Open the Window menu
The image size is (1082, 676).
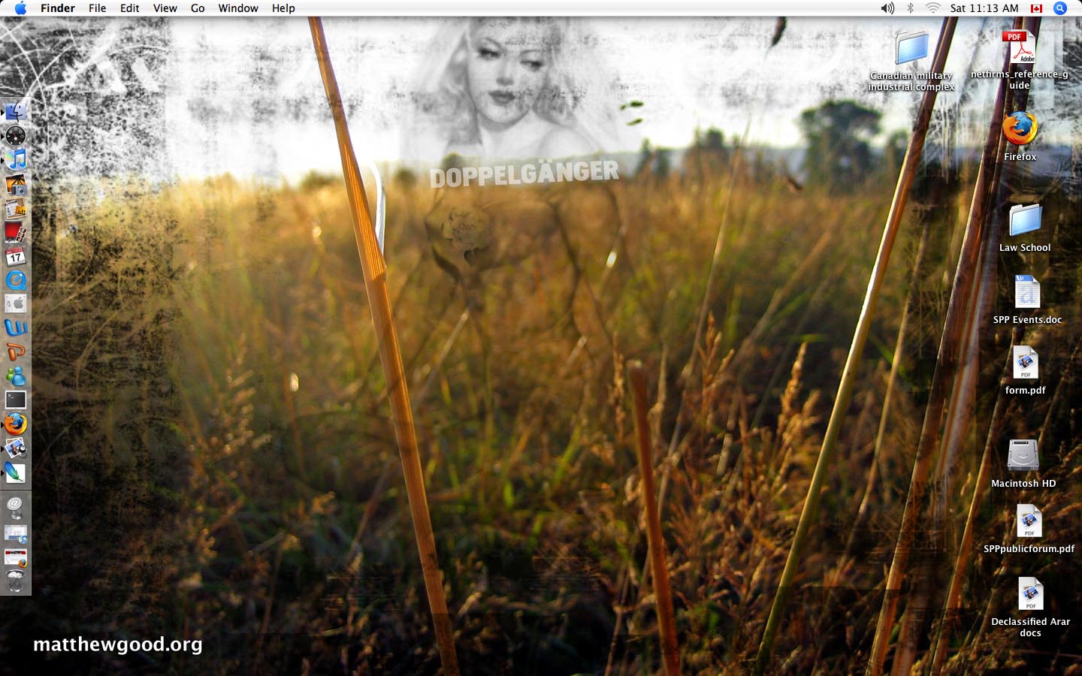pos(238,8)
